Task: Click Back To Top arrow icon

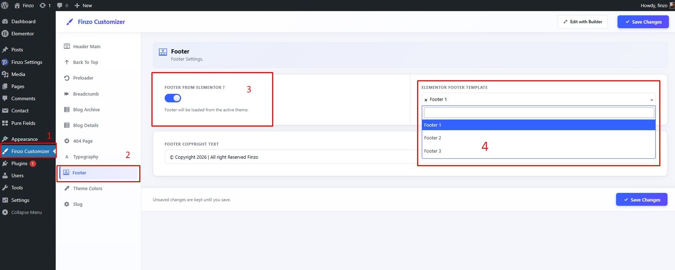Action: (67, 62)
